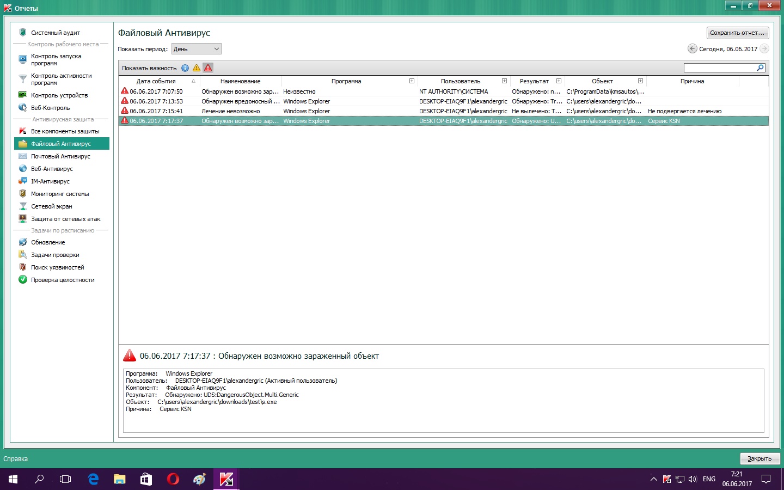Screen dimensions: 784x490
Task: Go to Веб-Контроль report
Action: 50,108
